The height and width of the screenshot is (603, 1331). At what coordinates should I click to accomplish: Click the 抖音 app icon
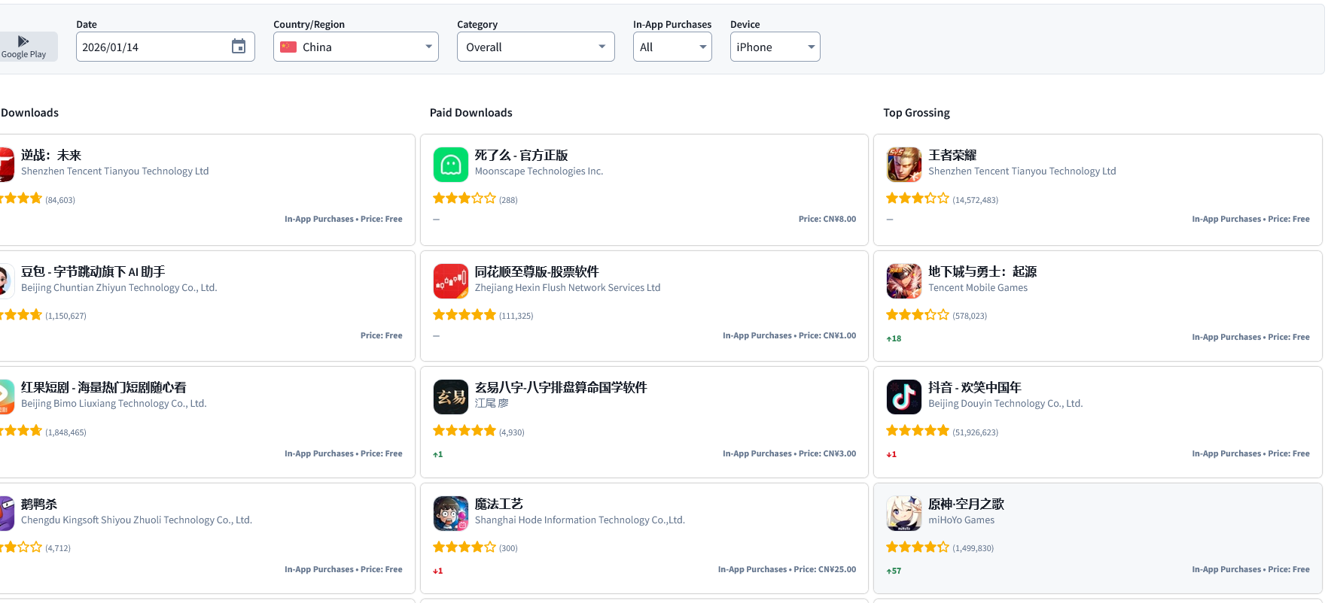[904, 397]
